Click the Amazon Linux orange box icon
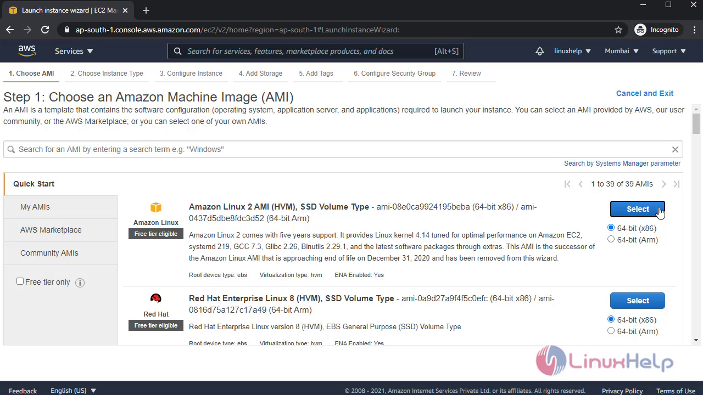 click(x=156, y=207)
